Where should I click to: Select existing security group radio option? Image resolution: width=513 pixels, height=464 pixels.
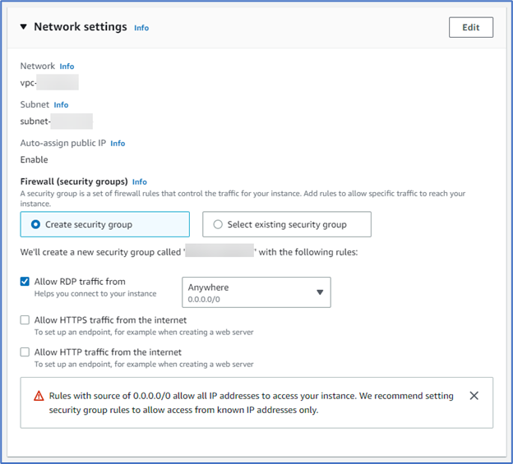click(218, 224)
